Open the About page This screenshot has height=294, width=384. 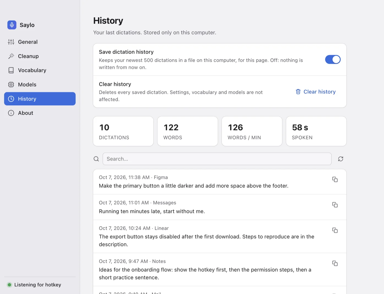pos(40,113)
